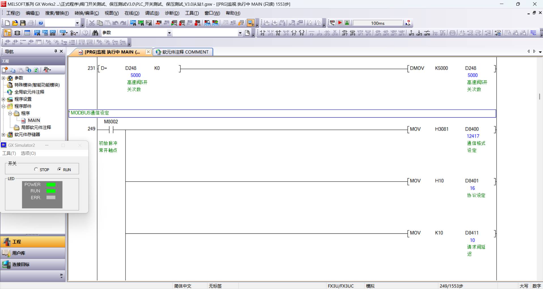Open project with the folder icon

point(15,23)
